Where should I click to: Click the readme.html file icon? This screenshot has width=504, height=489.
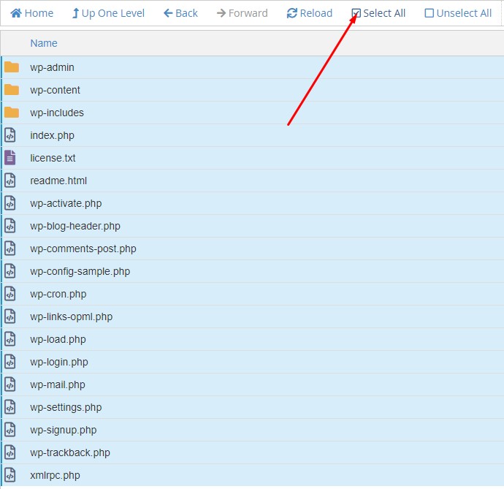(10, 181)
